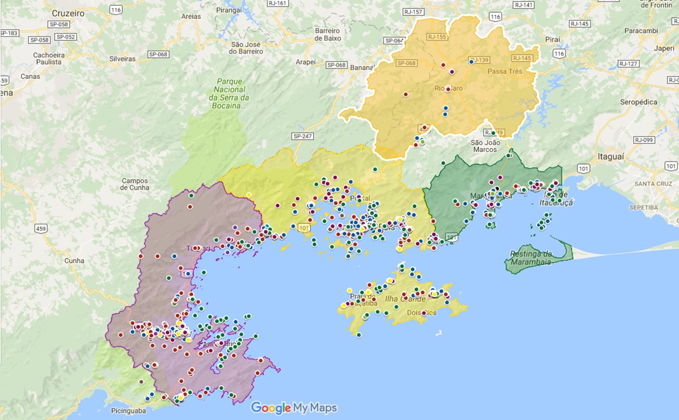Screen dimensions: 679x420
Task: Click the Picinguaba label at bottom
Action: pyautogui.click(x=129, y=411)
